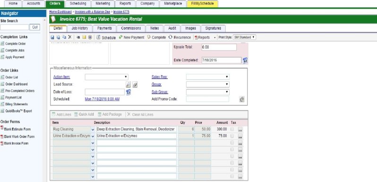377x182 pixels.
Task: Open calendar picker beside Date Completed
Action: point(245,60)
